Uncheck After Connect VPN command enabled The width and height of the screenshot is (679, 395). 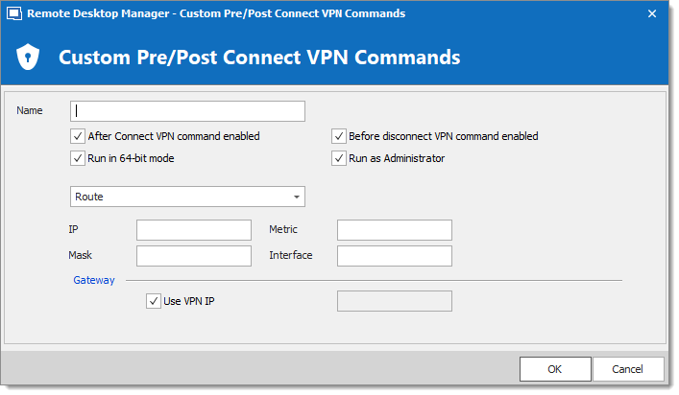pyautogui.click(x=78, y=136)
